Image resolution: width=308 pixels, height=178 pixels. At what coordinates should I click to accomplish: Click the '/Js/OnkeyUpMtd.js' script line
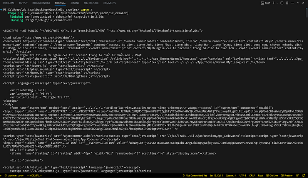tap(80, 171)
